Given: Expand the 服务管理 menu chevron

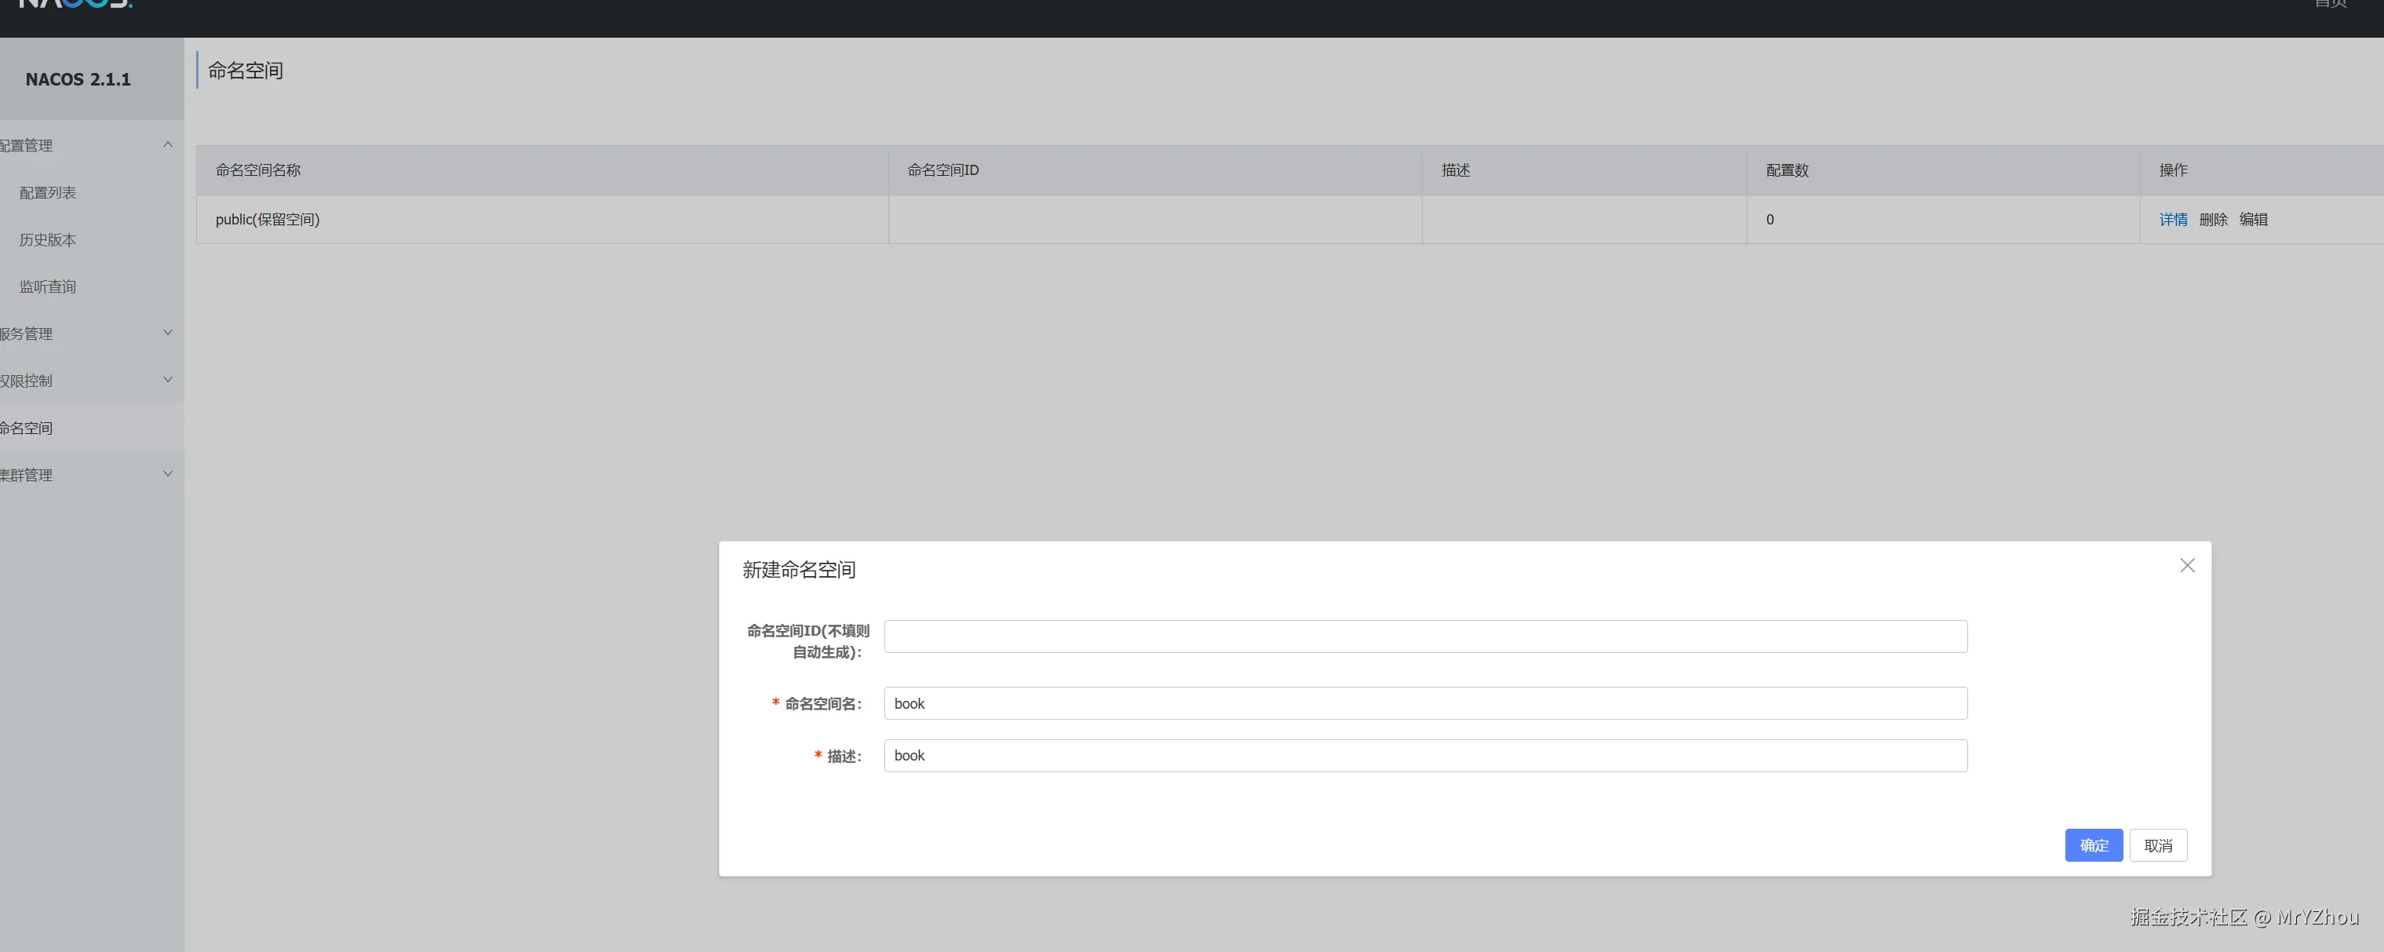Looking at the screenshot, I should coord(167,333).
